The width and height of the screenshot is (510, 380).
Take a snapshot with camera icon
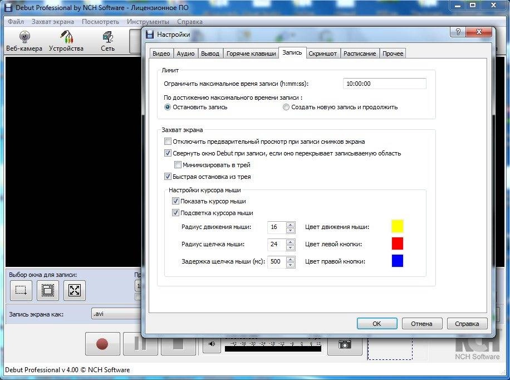[x=345, y=344]
